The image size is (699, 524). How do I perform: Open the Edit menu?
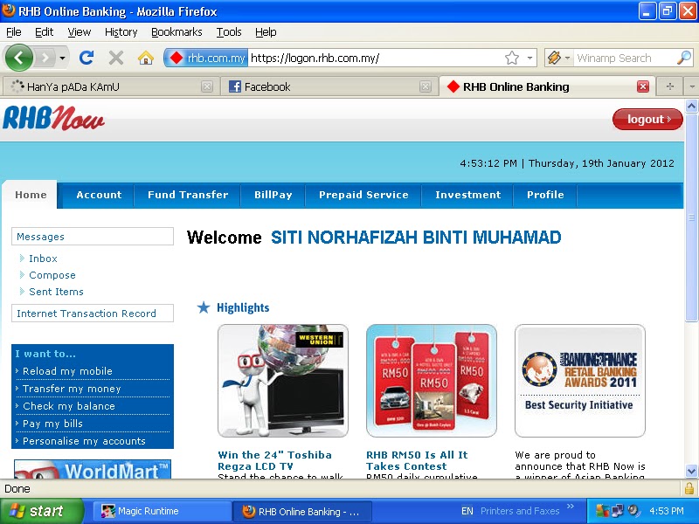click(44, 32)
